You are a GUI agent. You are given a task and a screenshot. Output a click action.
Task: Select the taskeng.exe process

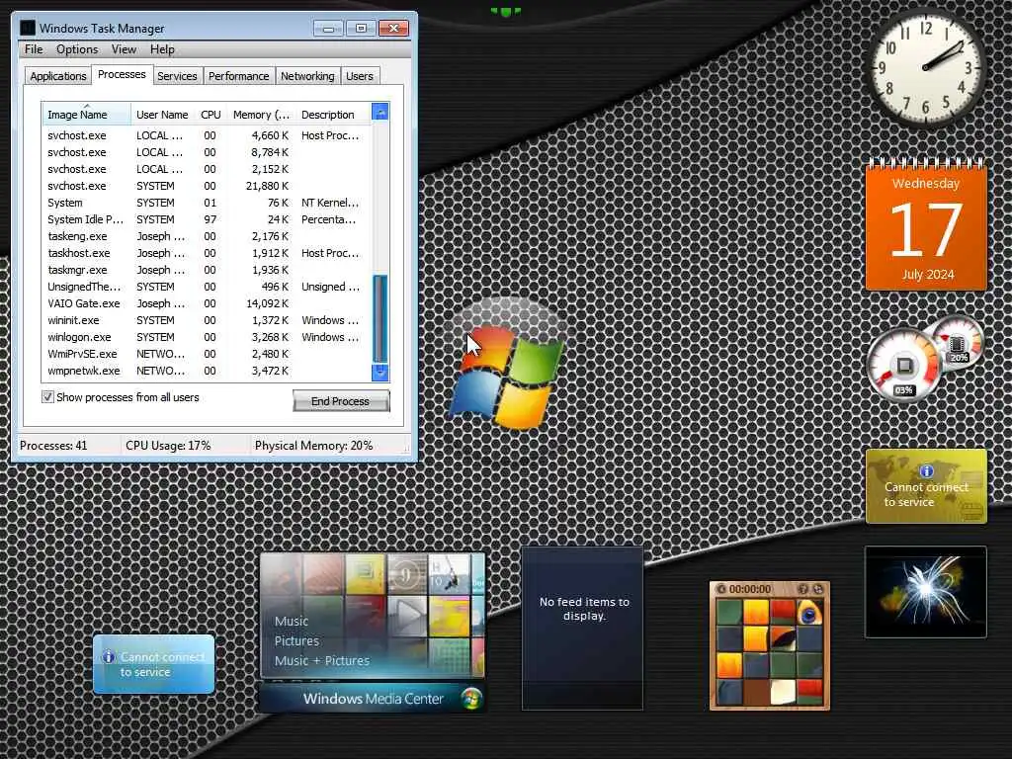click(x=206, y=236)
